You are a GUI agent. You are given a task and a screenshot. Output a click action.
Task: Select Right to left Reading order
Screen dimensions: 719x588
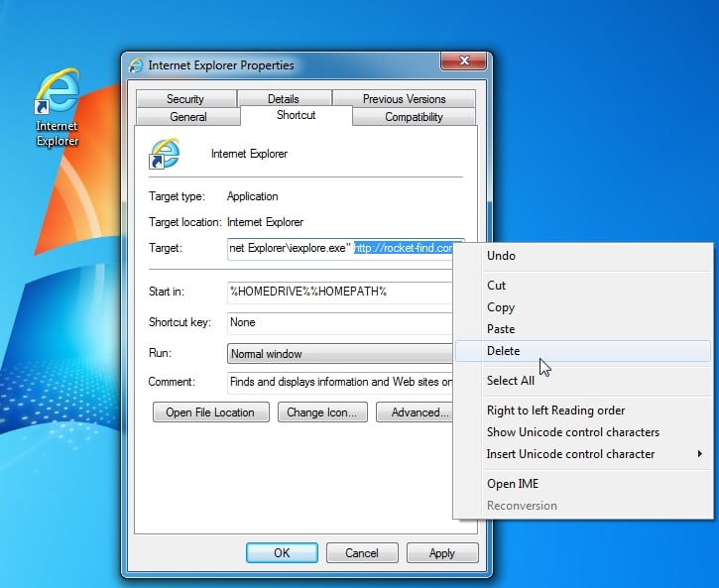583,411
